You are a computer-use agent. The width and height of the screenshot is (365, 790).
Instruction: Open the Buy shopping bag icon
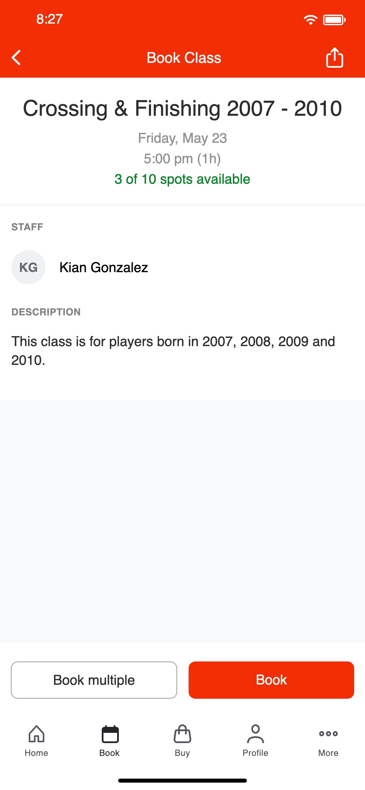click(182, 734)
